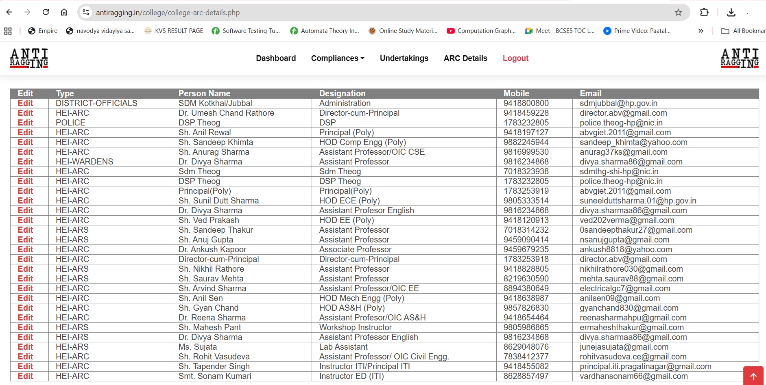Screen dimensions: 766x385
Task: Go to browser home page
Action: point(64,12)
